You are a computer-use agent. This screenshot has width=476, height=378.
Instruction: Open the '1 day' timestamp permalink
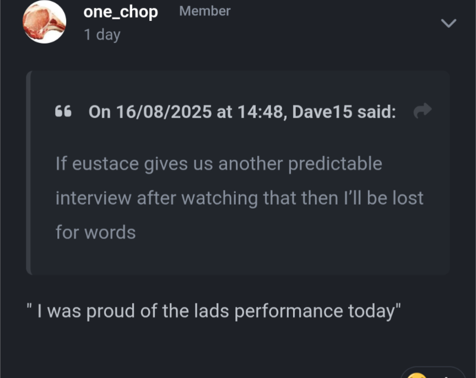102,35
